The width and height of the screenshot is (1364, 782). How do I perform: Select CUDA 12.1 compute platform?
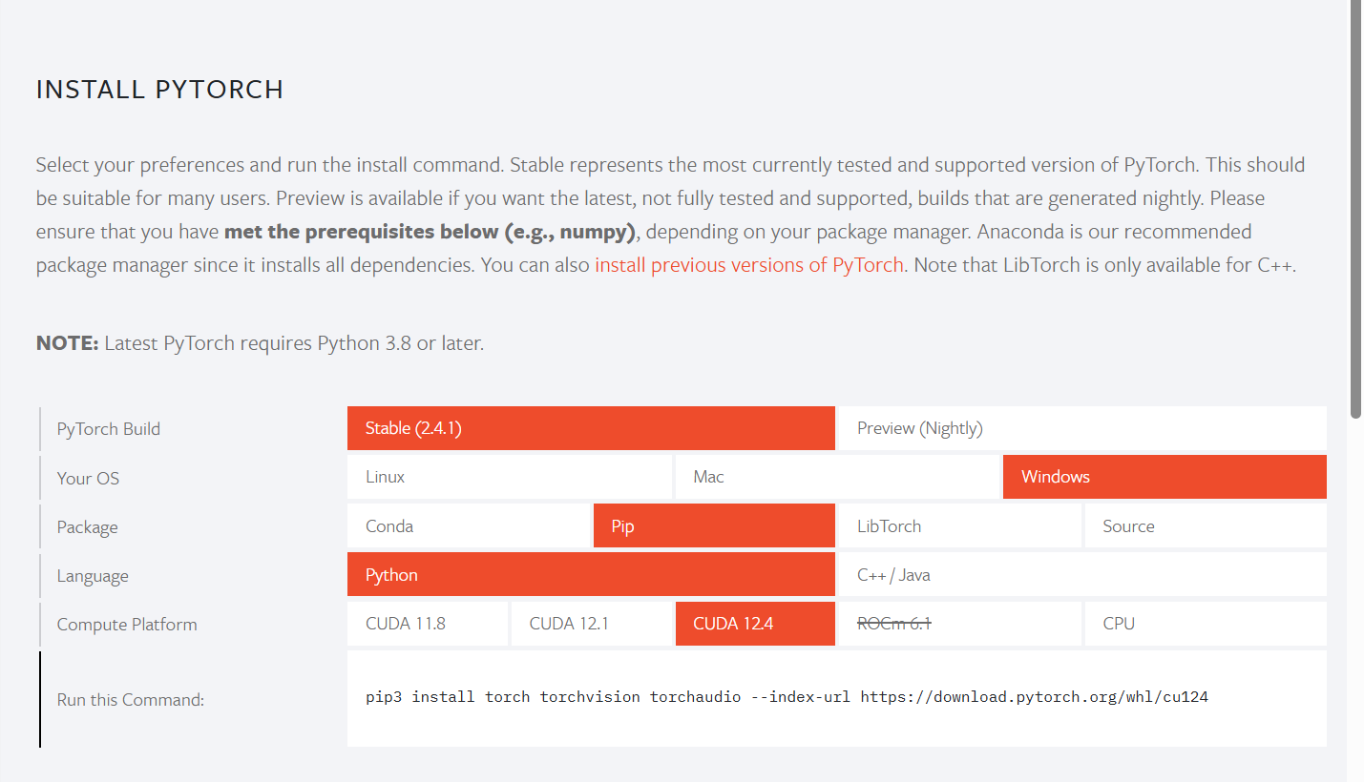(592, 624)
